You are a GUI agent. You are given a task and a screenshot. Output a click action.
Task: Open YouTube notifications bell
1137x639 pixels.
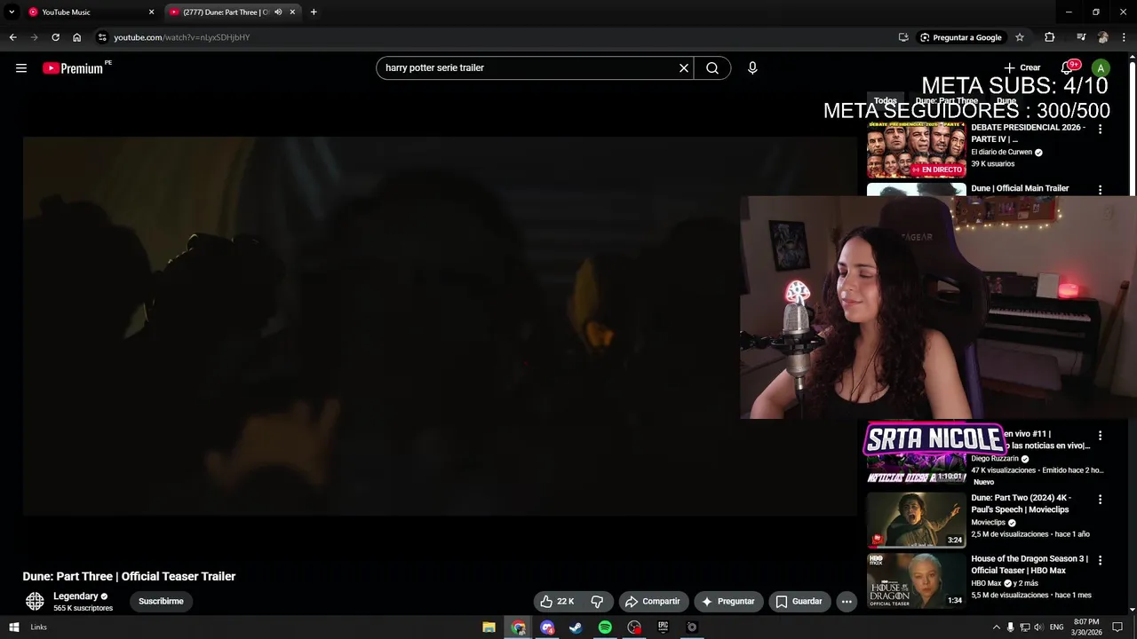(1067, 68)
